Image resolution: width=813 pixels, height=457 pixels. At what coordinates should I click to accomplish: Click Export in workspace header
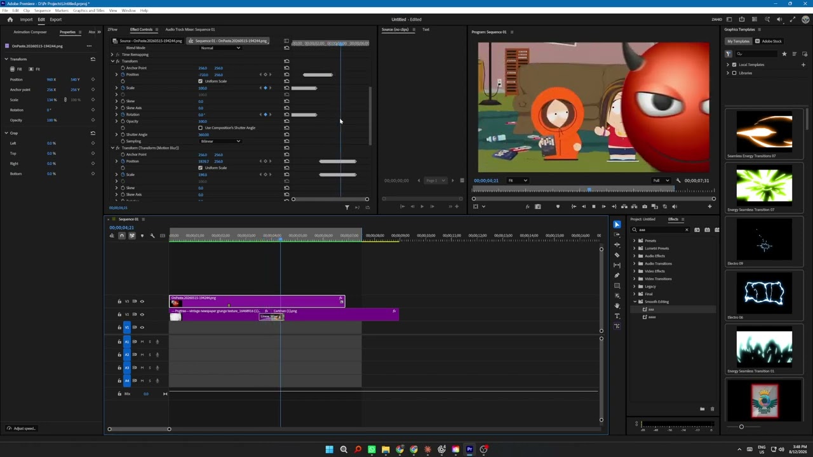point(55,20)
